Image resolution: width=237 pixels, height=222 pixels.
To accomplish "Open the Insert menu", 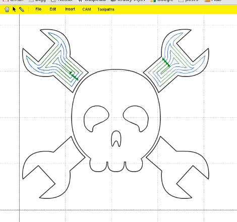I will (70, 9).
